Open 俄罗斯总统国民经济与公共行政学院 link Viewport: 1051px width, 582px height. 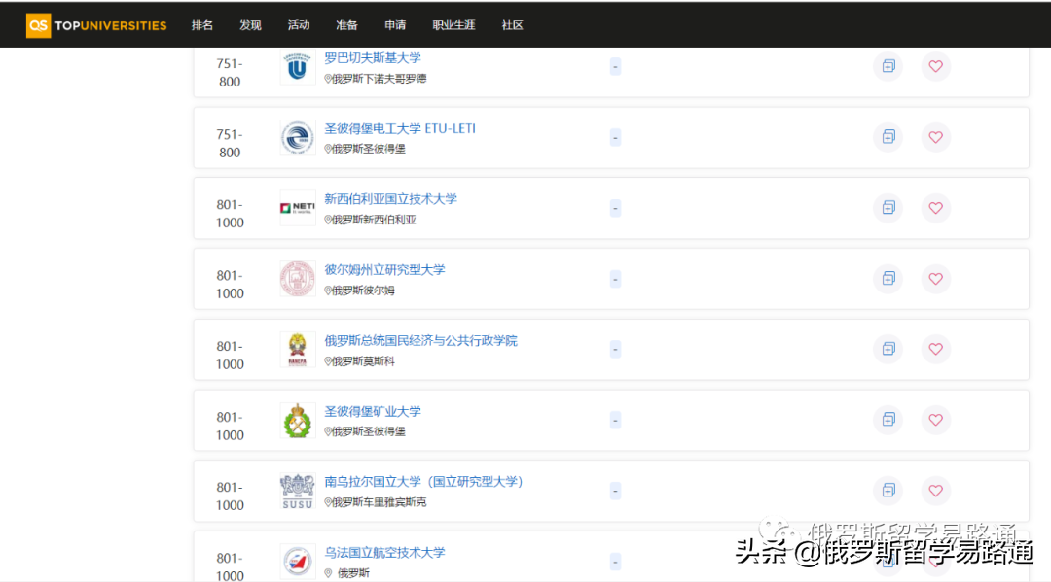click(421, 340)
